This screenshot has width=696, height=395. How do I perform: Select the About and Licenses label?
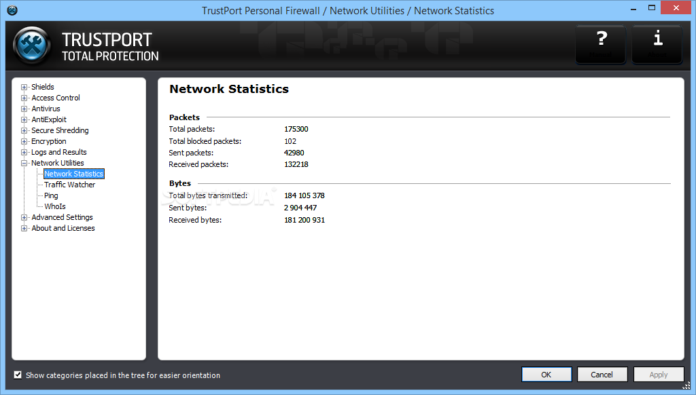click(x=63, y=228)
